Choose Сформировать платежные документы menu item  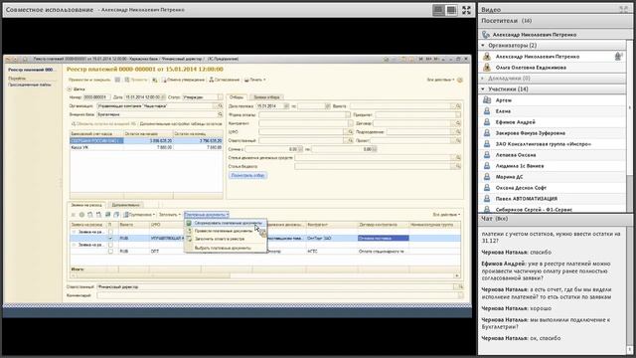coord(226,223)
